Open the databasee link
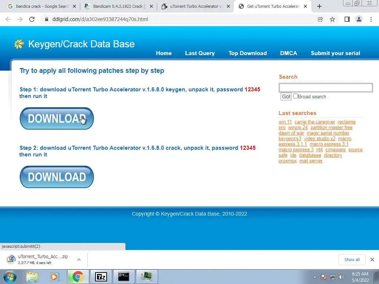The image size is (379, 284). point(310,155)
